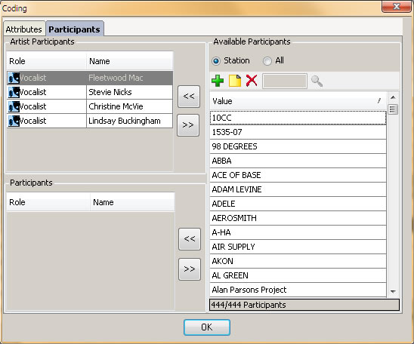The width and height of the screenshot is (414, 344).
Task: Click the participant search input field
Action: click(x=285, y=81)
